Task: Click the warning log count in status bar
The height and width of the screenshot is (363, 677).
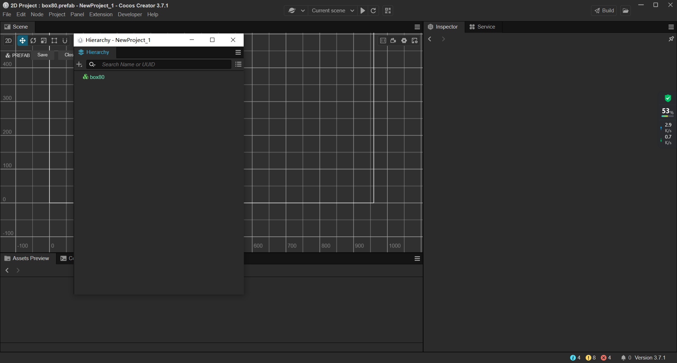Action: coord(591,358)
